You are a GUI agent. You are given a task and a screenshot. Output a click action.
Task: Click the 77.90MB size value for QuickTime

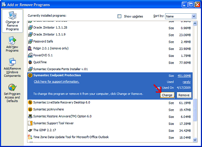[185, 63]
